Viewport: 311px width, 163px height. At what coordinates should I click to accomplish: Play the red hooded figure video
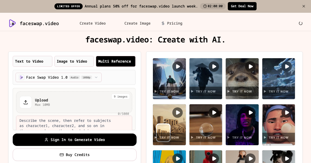coord(214,159)
